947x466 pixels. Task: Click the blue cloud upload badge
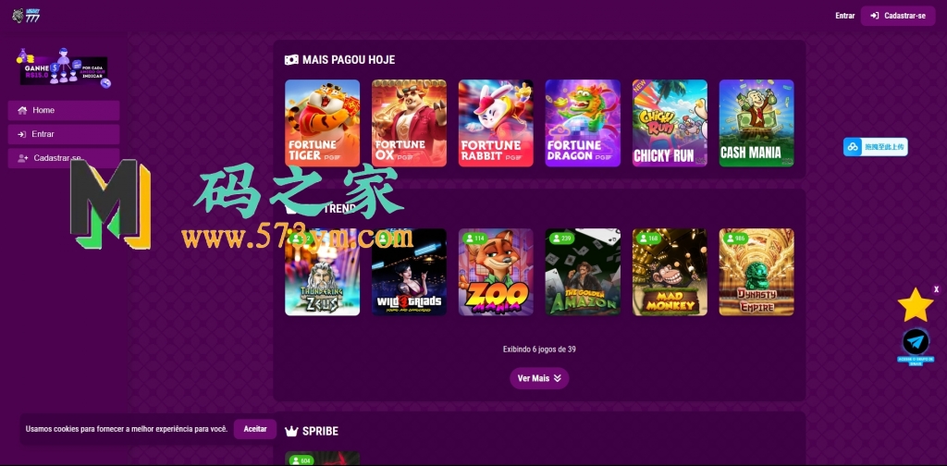click(x=875, y=147)
